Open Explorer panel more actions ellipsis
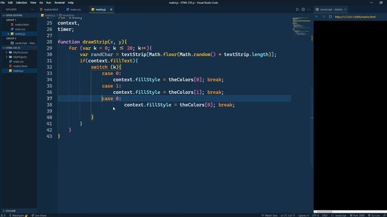This screenshot has height=217, width=387. click(32, 10)
